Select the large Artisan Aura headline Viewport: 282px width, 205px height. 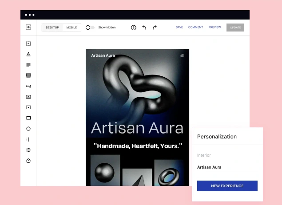(x=137, y=128)
